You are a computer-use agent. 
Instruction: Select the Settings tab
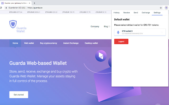click(x=157, y=13)
